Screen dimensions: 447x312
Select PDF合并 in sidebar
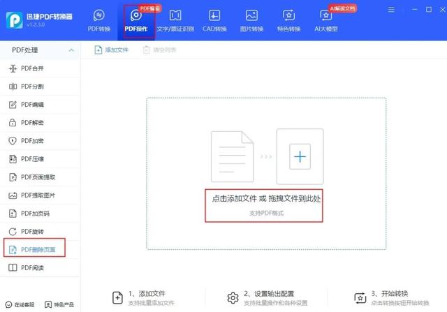tap(40, 68)
